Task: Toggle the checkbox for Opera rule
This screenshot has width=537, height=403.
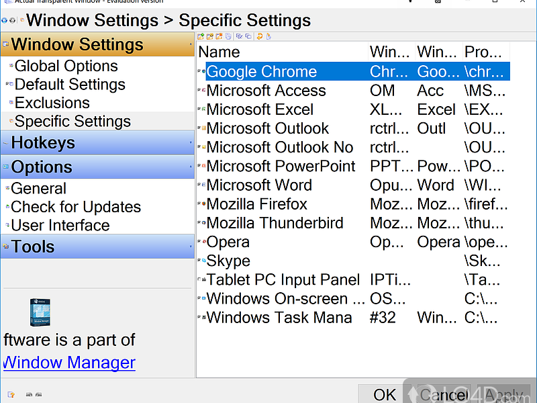Action: (199, 242)
